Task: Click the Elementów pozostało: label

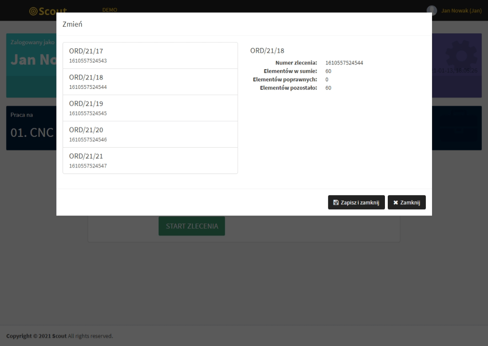Action: (x=288, y=88)
